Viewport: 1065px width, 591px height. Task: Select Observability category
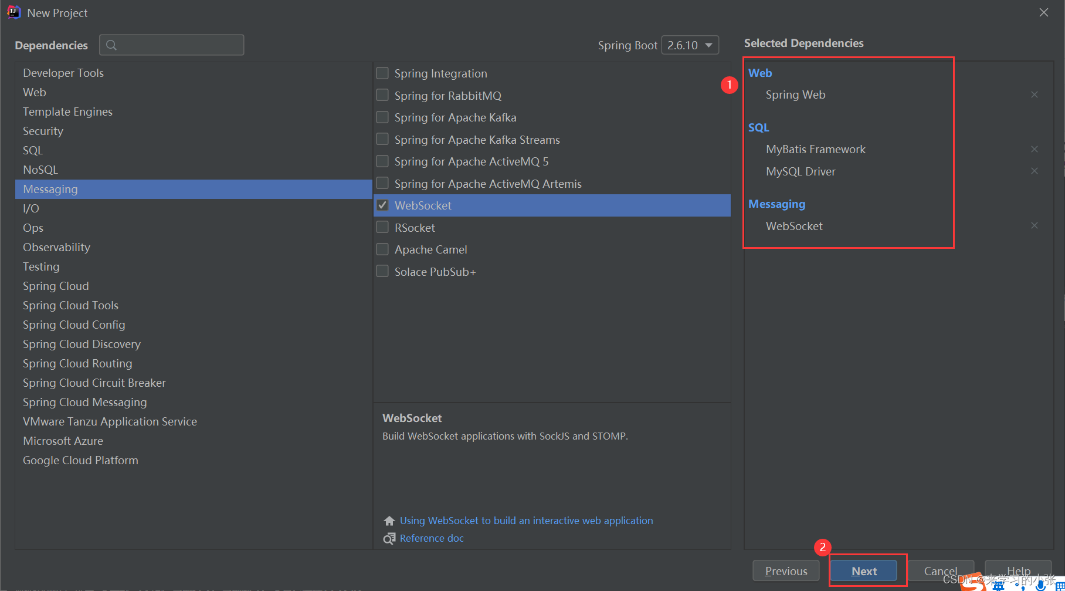click(x=194, y=247)
